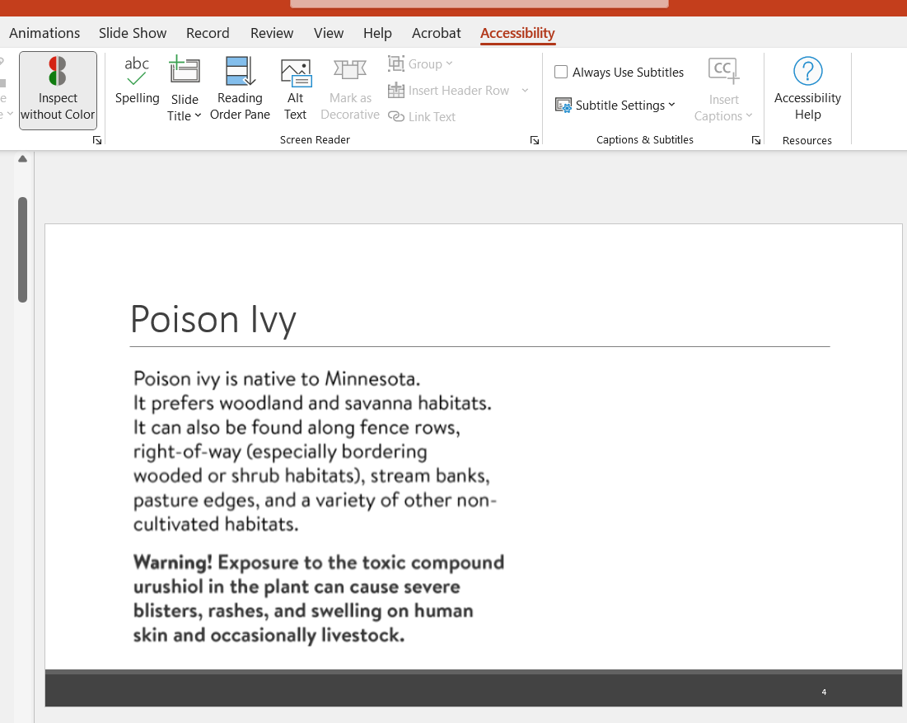
Task: Open Captions & Subtitles dialog launcher
Action: pos(756,140)
